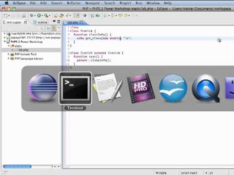The width and height of the screenshot is (234, 175).
Task: Expand the lsb.php file node
Action: [13, 50]
